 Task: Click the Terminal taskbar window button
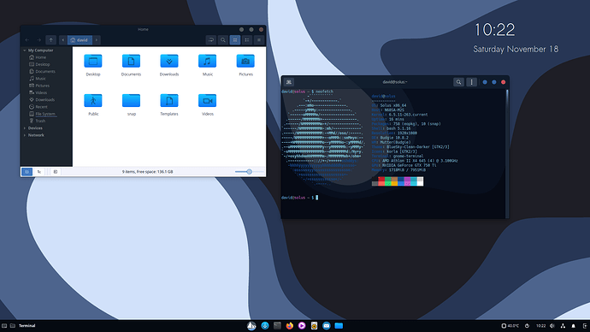tap(27, 326)
